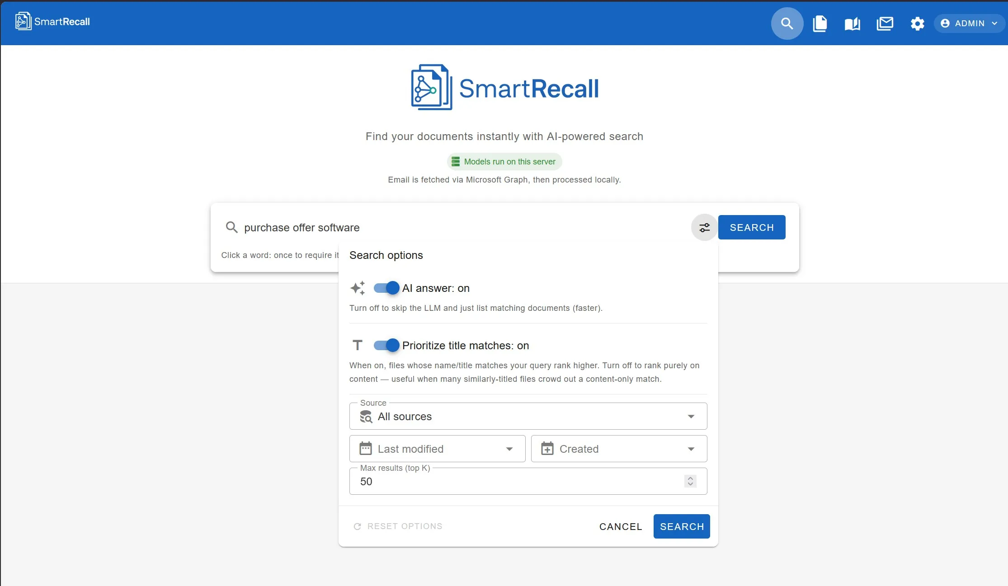Viewport: 1008px width, 586px height.
Task: Click the Source dropdown arrow
Action: click(x=691, y=416)
